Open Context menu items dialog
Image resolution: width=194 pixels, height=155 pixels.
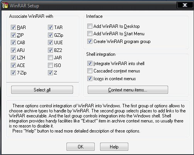(128, 90)
